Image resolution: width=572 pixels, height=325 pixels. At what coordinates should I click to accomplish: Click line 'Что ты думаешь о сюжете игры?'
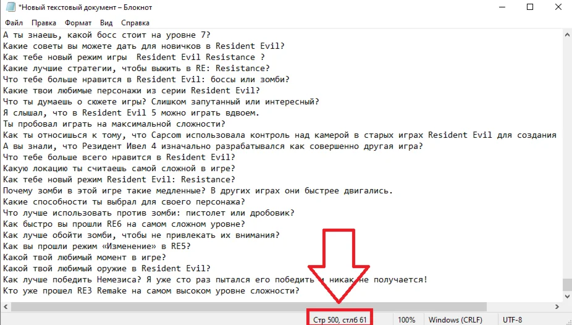pyautogui.click(x=161, y=102)
